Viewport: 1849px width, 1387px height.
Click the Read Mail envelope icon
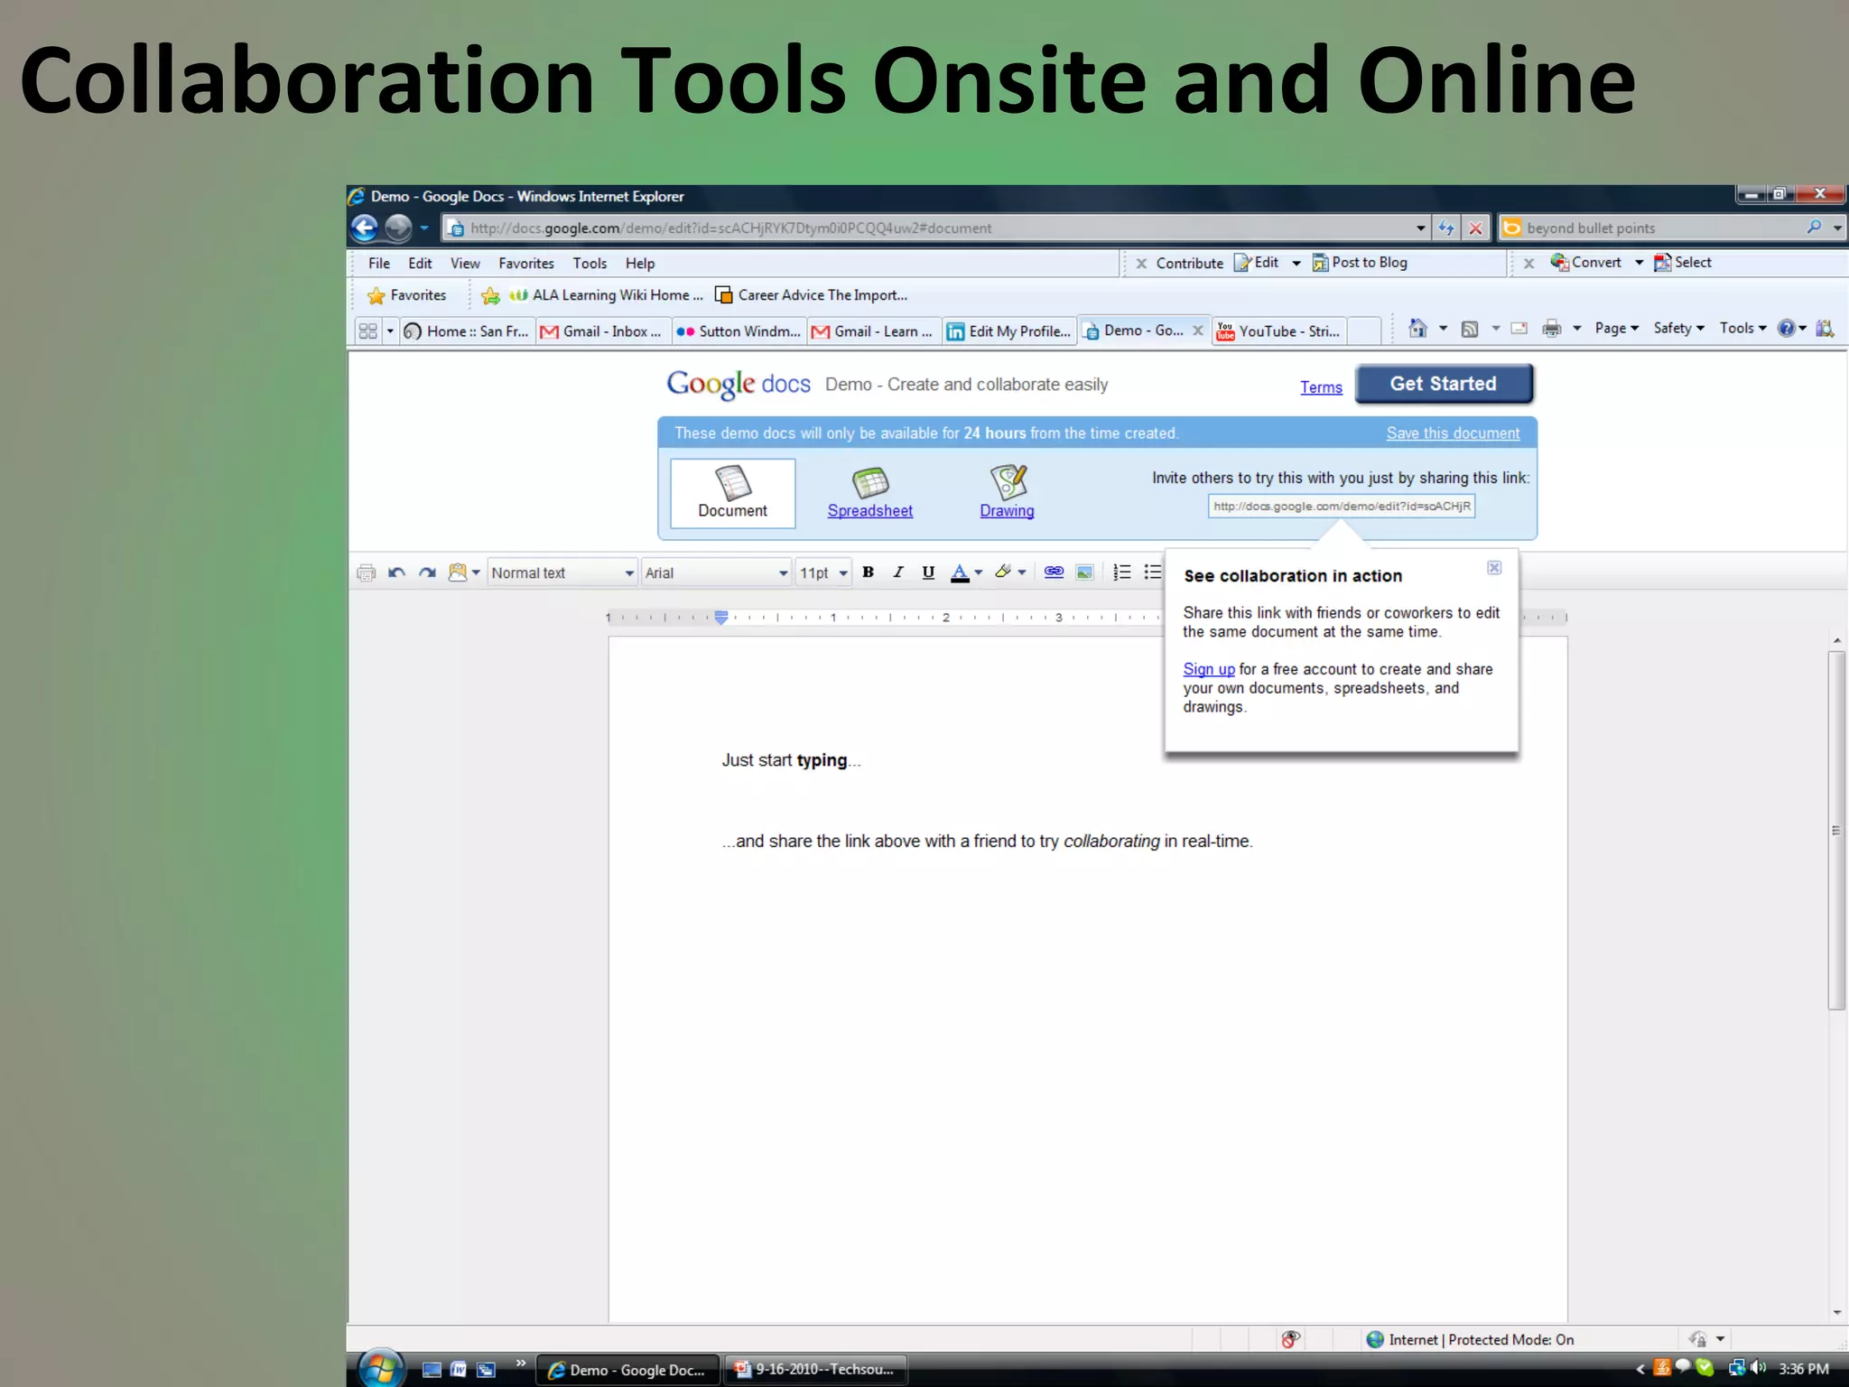point(1519,329)
